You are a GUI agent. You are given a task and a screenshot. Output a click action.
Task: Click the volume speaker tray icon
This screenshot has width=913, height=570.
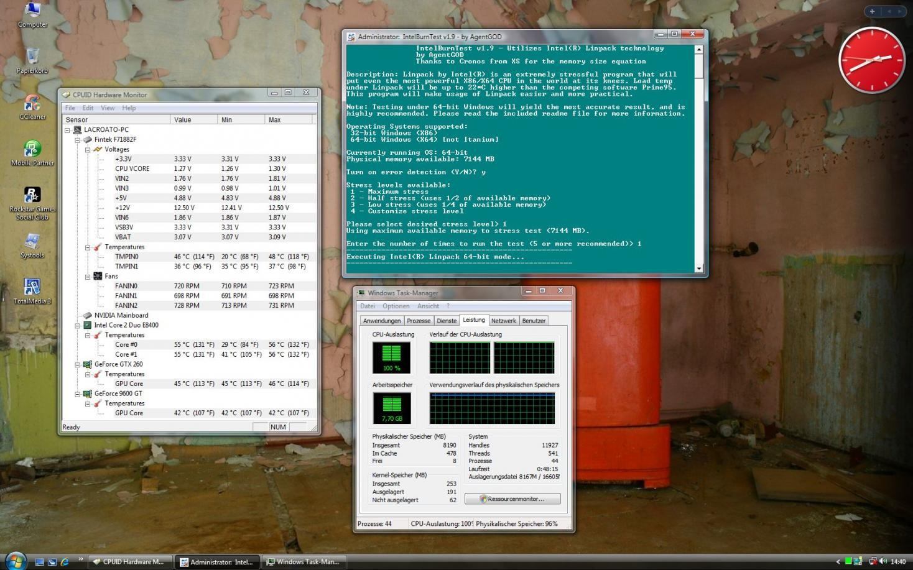pos(883,562)
